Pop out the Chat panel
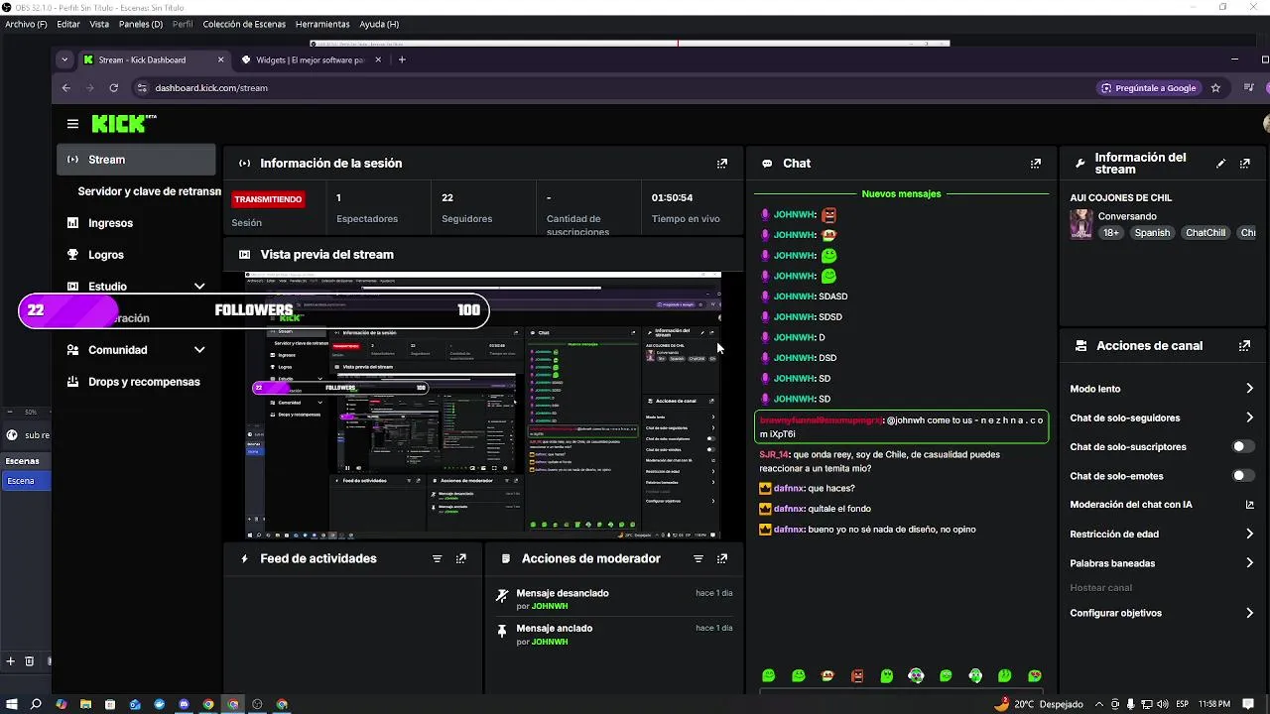 pos(1036,164)
